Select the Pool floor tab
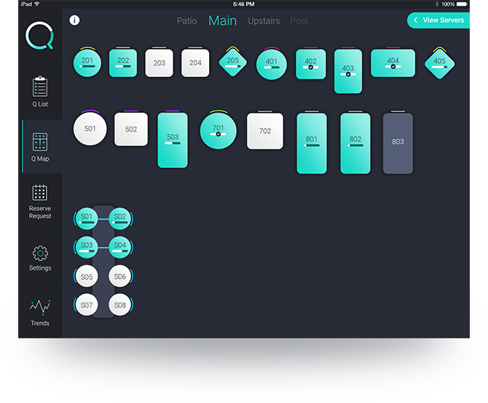The width and height of the screenshot is (488, 403). point(299,21)
